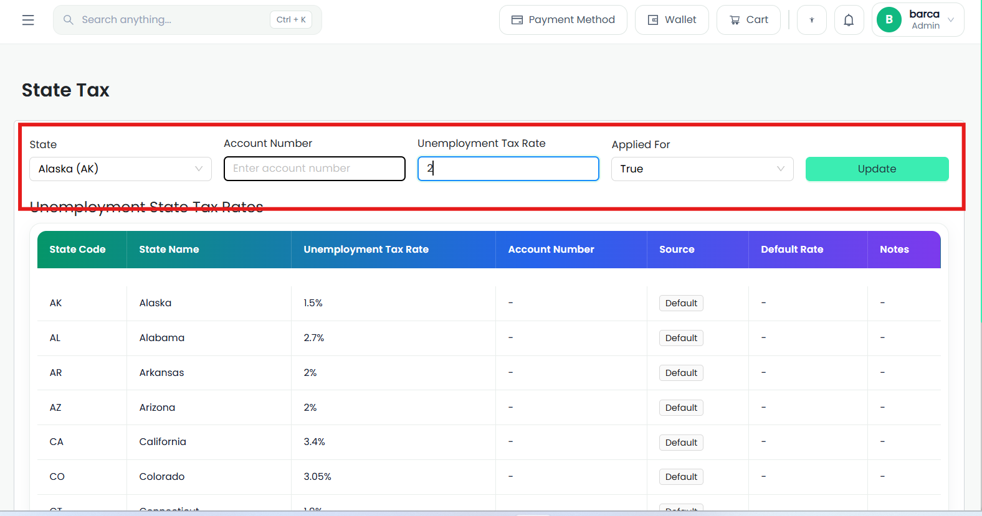This screenshot has height=516, width=982.
Task: Click the Ctrl + K shortcut badge
Action: (291, 20)
